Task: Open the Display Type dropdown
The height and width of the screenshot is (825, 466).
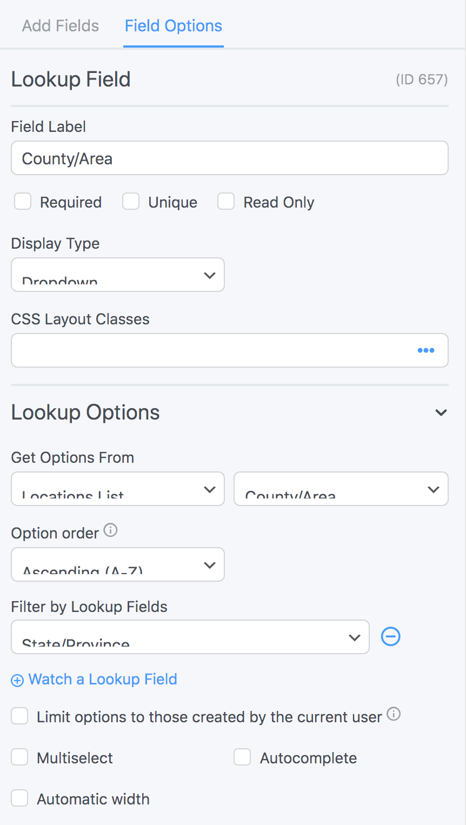Action: (118, 275)
